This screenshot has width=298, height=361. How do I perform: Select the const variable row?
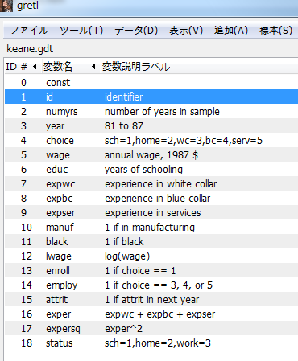pyautogui.click(x=151, y=82)
